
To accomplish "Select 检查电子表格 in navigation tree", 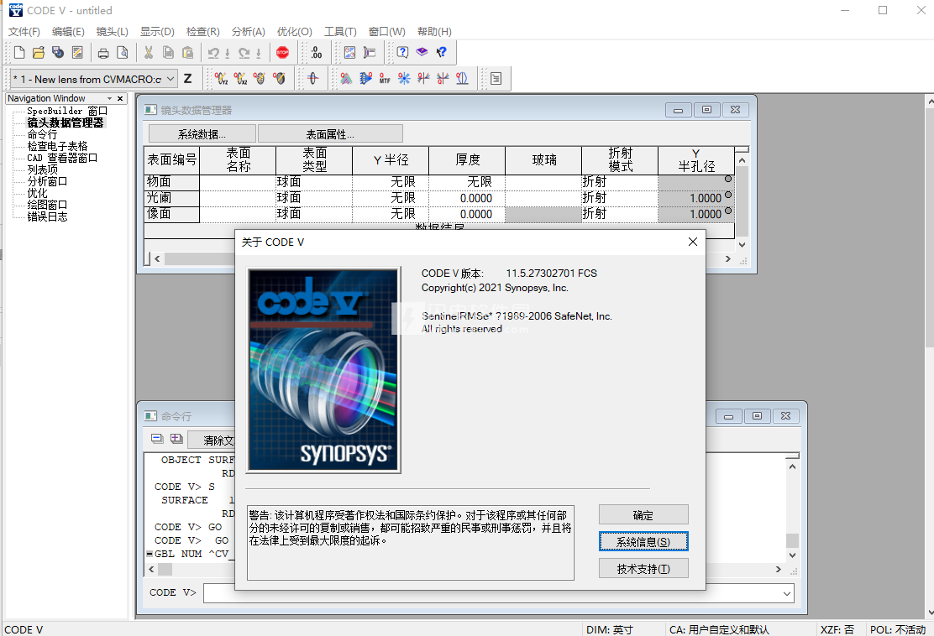I will pyautogui.click(x=57, y=146).
